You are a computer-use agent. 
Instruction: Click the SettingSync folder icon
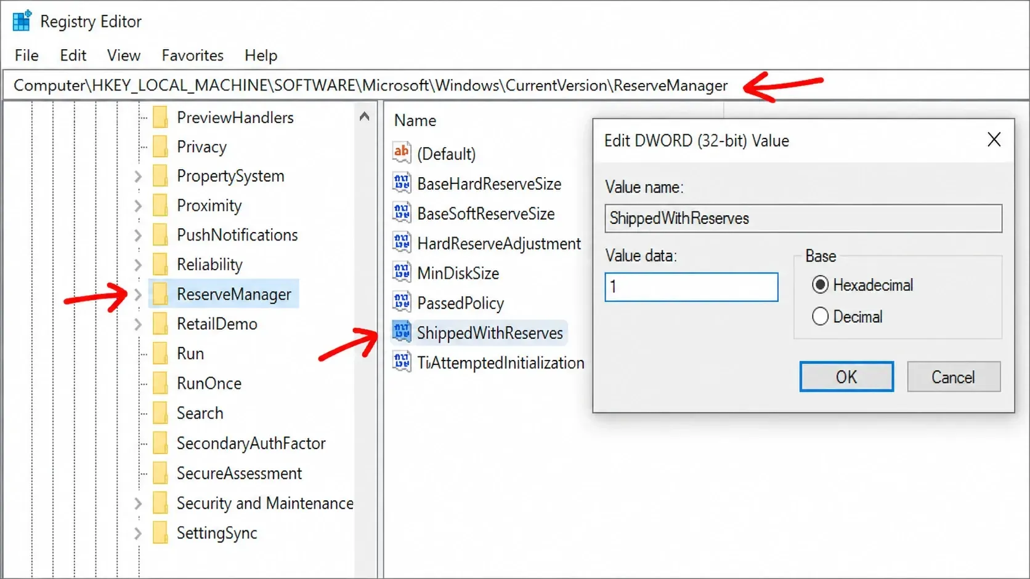pos(160,533)
